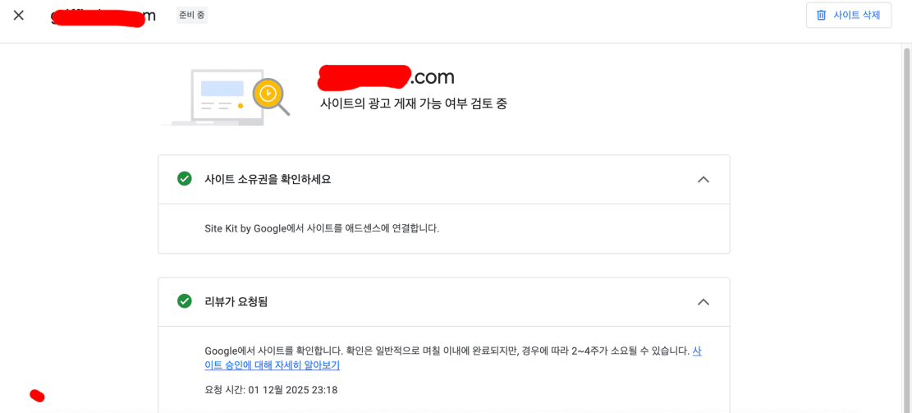Close the site details panel

click(x=19, y=16)
